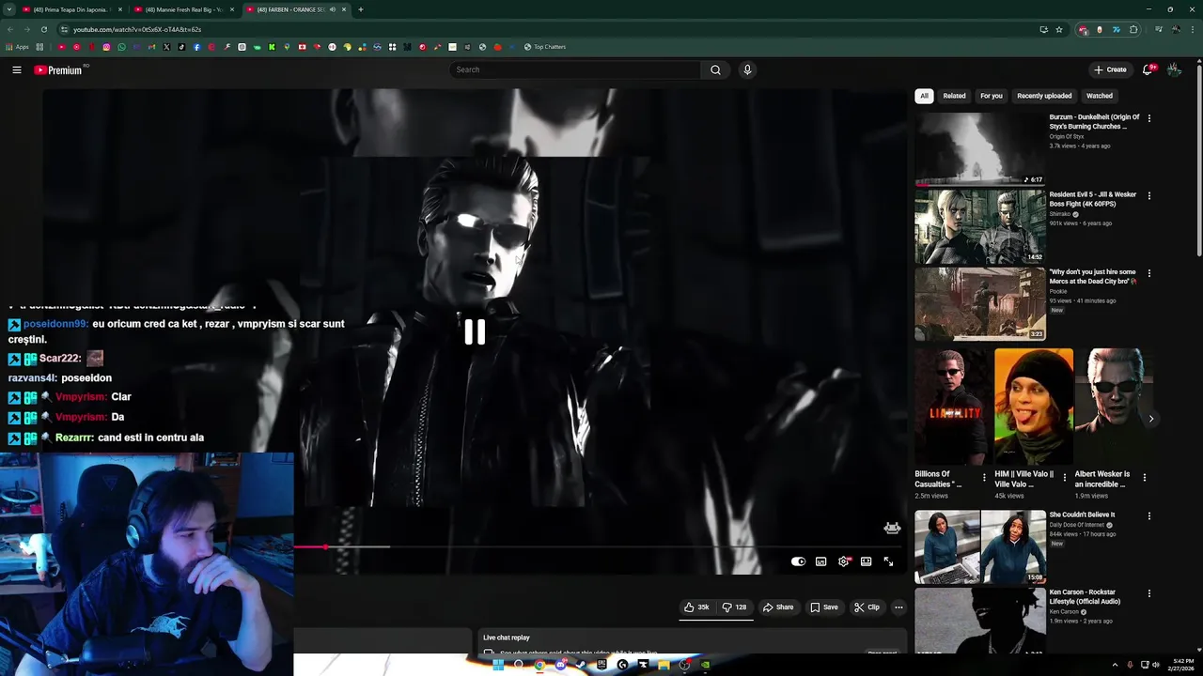1203x676 pixels.
Task: Open Top Chatters bookmark
Action: point(545,47)
